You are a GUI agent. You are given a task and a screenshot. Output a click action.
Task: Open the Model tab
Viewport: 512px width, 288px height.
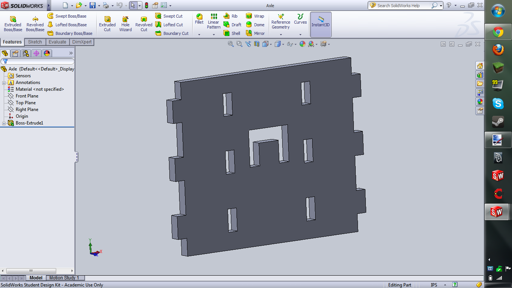pos(36,278)
